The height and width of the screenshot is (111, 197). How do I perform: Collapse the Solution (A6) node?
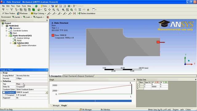(x=10, y=43)
